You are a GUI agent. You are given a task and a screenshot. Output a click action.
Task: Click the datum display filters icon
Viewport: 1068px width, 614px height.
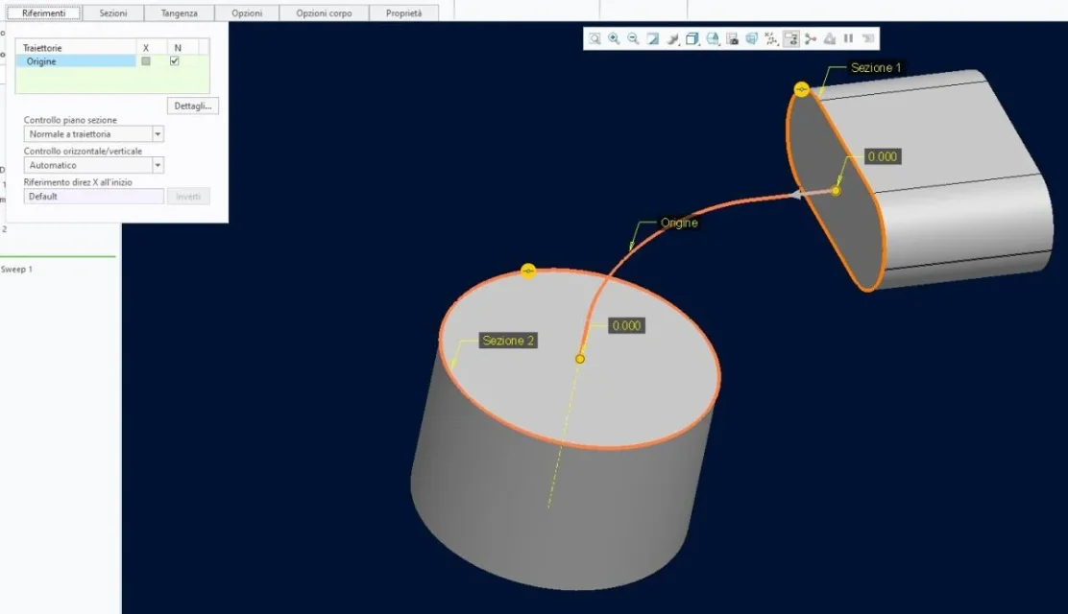coord(771,39)
